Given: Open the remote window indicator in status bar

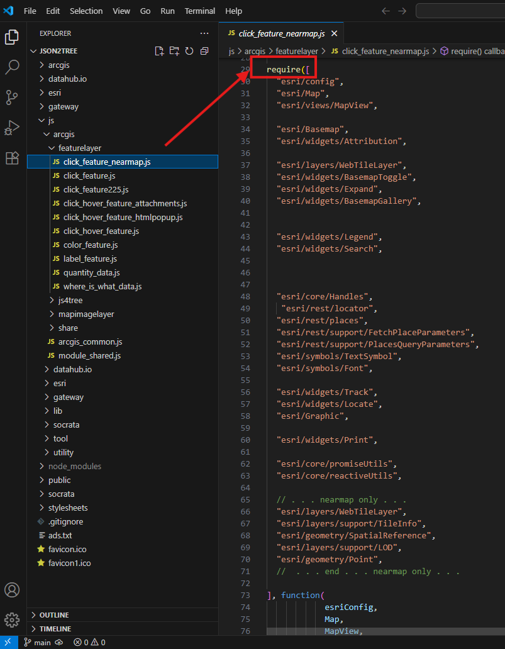Looking at the screenshot, I should (x=9, y=642).
